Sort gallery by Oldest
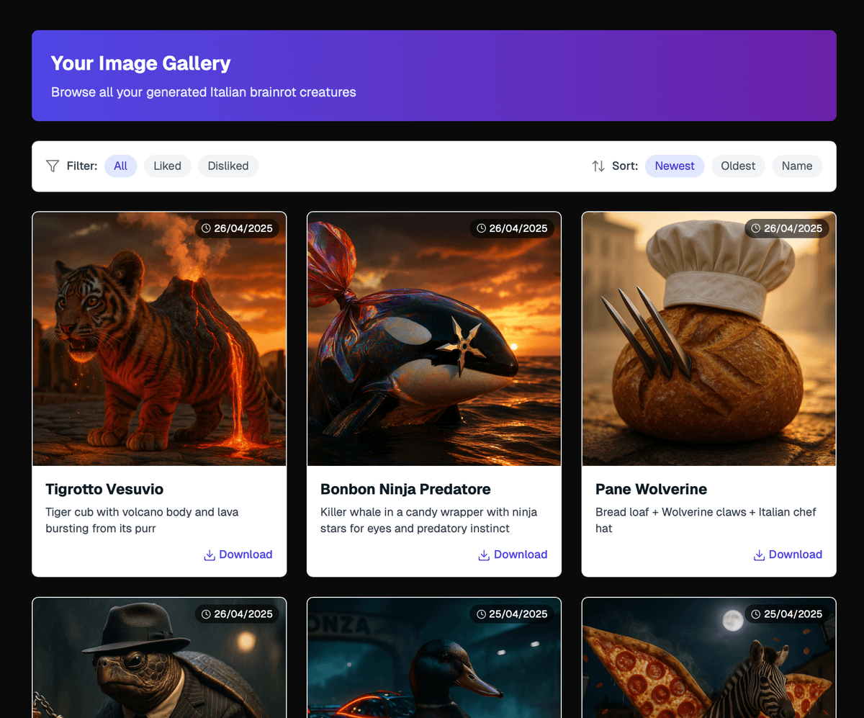This screenshot has width=864, height=718. (738, 166)
